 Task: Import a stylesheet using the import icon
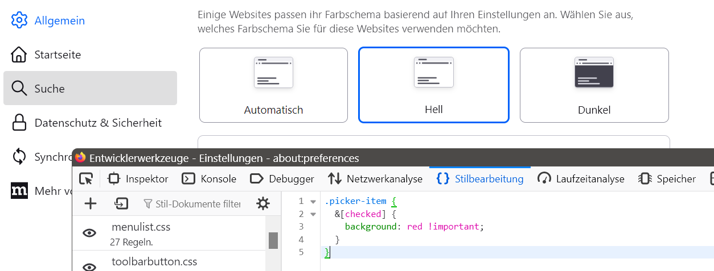point(121,203)
